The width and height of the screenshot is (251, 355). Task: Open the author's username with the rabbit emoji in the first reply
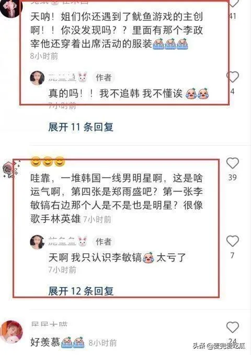67,78
